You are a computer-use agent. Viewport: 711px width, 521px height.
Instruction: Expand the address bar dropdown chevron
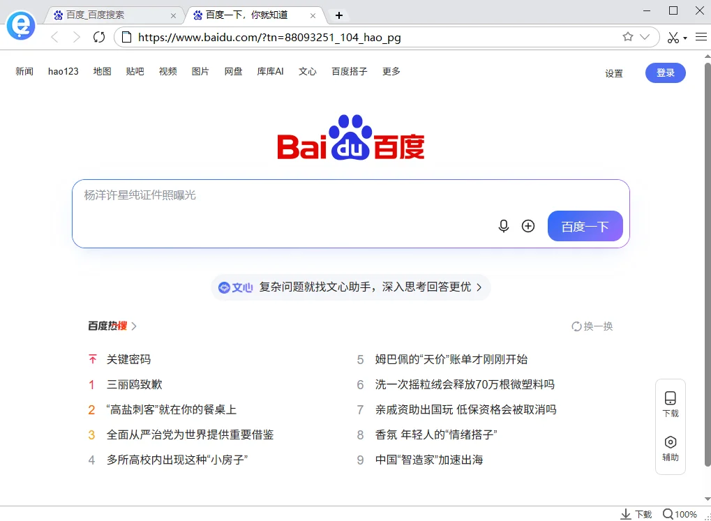645,37
